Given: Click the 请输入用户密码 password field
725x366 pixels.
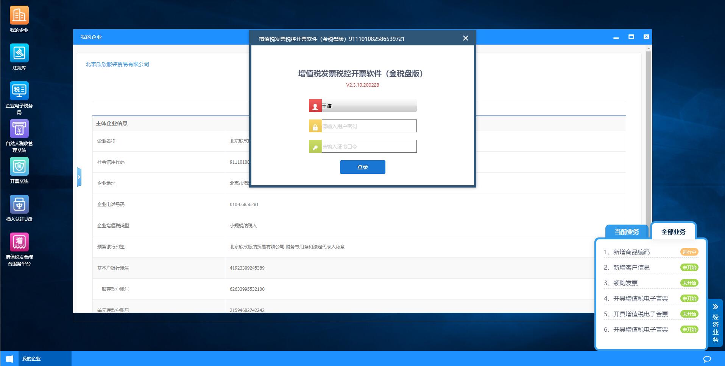Looking at the screenshot, I should tap(369, 126).
